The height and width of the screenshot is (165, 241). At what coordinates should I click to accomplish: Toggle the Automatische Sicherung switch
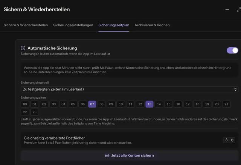[x=232, y=50]
